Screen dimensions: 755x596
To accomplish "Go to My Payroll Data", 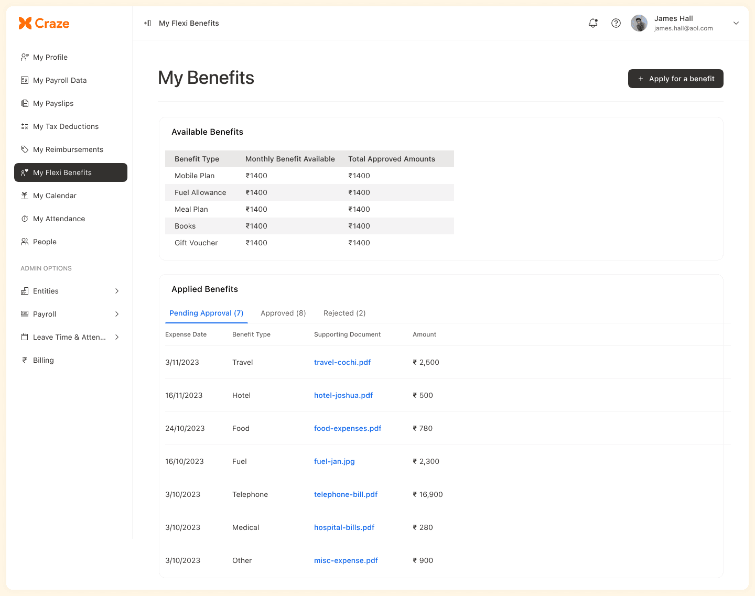I will (71, 80).
